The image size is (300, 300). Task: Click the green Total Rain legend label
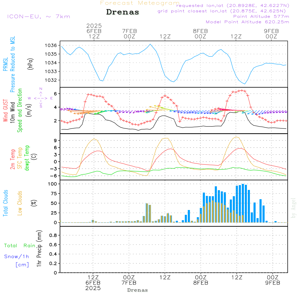[x=19, y=246]
